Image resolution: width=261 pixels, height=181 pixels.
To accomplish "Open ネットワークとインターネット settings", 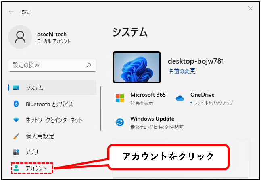I will pyautogui.click(x=52, y=120).
